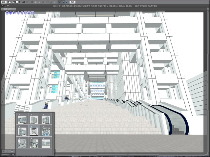Click the Clear (dotted circle) toolbar icon
This screenshot has height=157, width=210.
pyautogui.click(x=32, y=2)
